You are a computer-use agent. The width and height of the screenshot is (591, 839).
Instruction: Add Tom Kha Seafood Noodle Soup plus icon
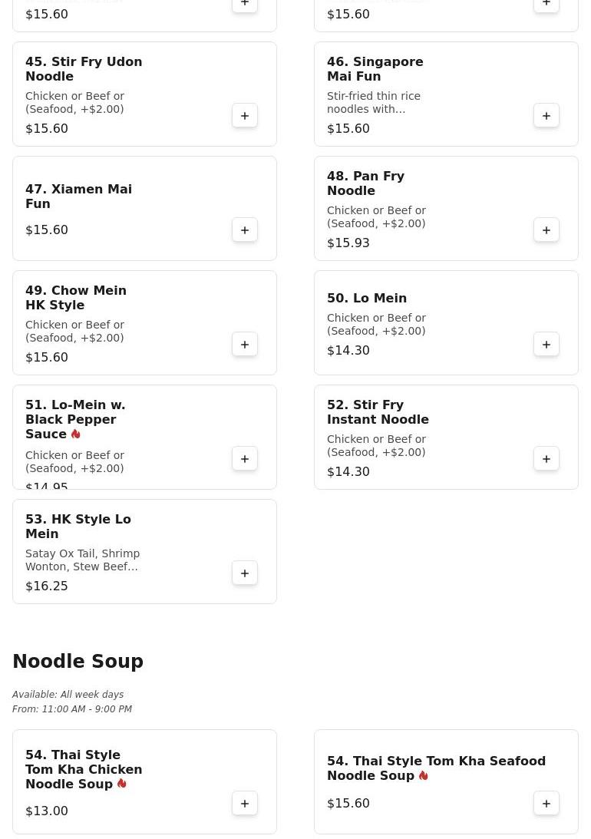(x=546, y=804)
